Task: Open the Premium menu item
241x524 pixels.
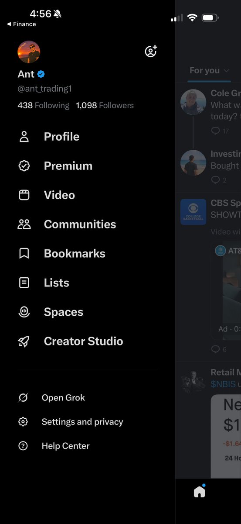Action: (x=68, y=166)
